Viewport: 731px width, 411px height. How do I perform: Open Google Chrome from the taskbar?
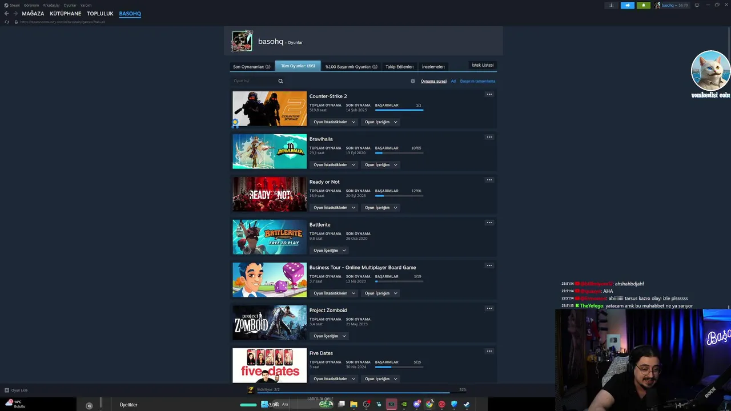pos(429,404)
